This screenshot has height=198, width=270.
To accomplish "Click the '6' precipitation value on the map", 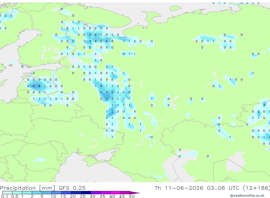I will pyautogui.click(x=39, y=86).
